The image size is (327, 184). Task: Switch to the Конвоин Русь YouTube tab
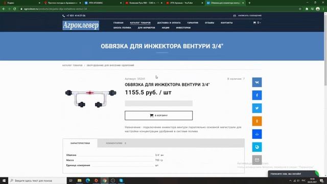pos(144,3)
